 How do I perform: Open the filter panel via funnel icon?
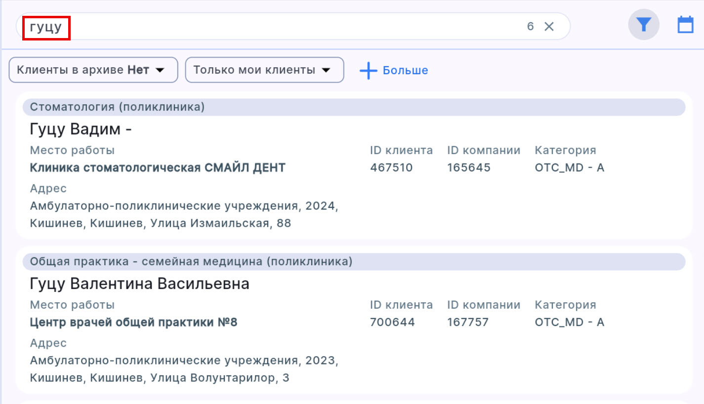pos(643,24)
